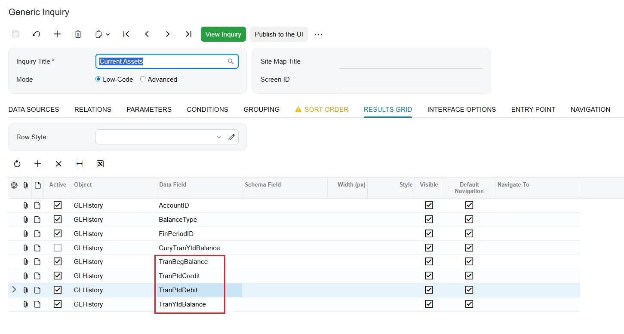This screenshot has width=624, height=334.
Task: Click the Inquiry Title search magnifier icon
Action: (x=231, y=61)
